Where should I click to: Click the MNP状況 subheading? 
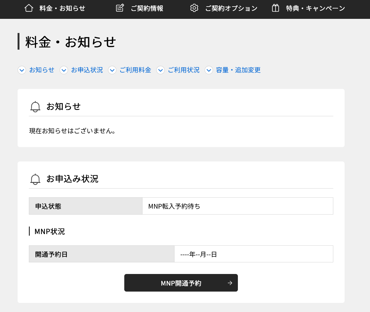(50, 231)
